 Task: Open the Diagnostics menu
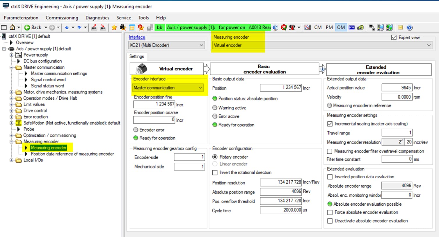click(x=97, y=18)
